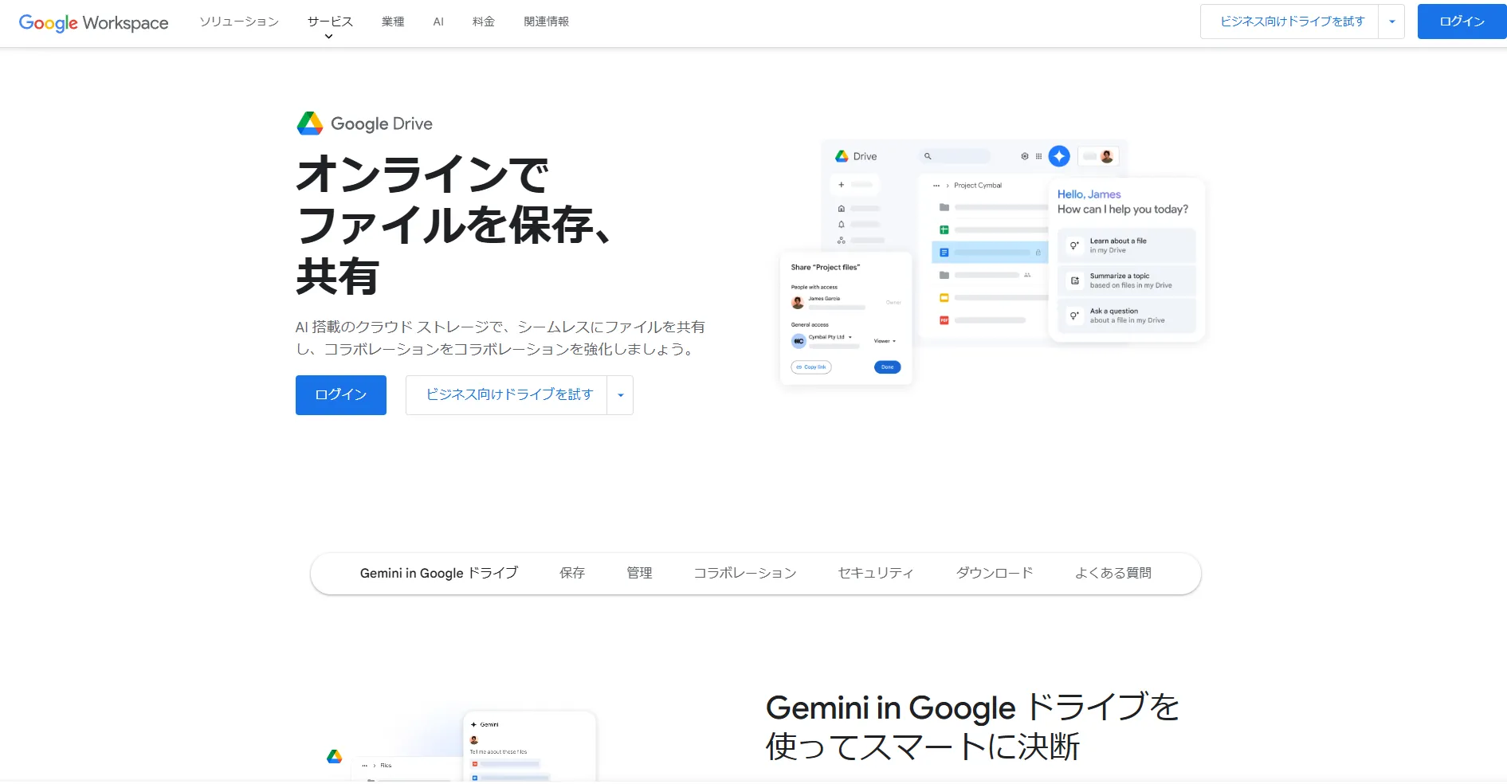The width and height of the screenshot is (1507, 784).
Task: Click the plus new button in illustration
Action: pos(854,185)
